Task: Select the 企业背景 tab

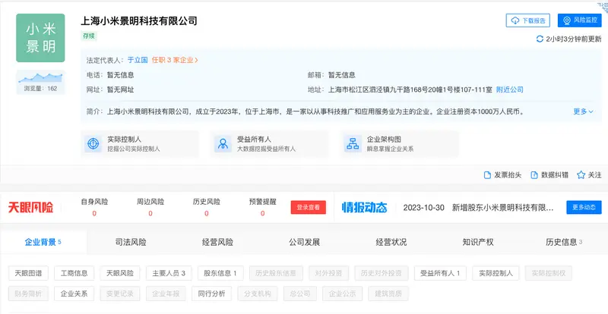Action: pyautogui.click(x=43, y=243)
